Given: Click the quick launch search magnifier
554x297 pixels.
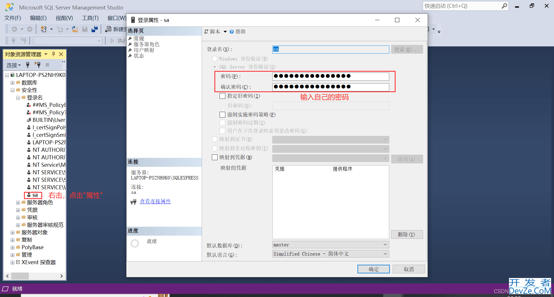Looking at the screenshot, I should tap(504, 6).
